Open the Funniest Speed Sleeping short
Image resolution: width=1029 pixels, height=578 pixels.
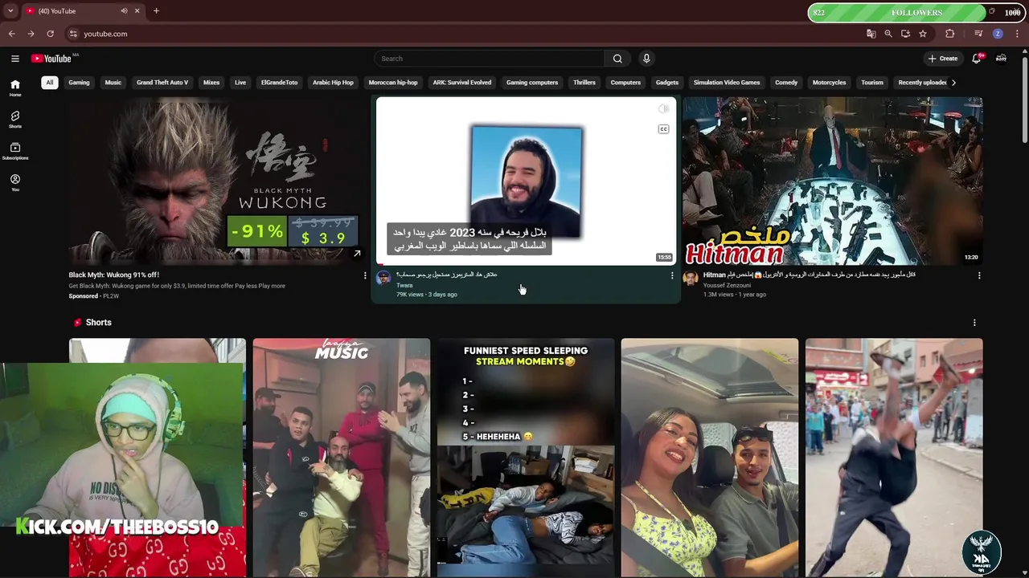pos(526,458)
